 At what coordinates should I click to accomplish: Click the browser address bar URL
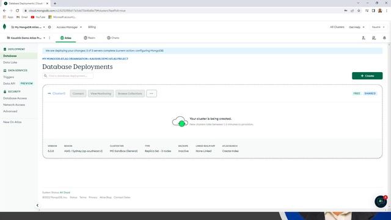pos(78,10)
